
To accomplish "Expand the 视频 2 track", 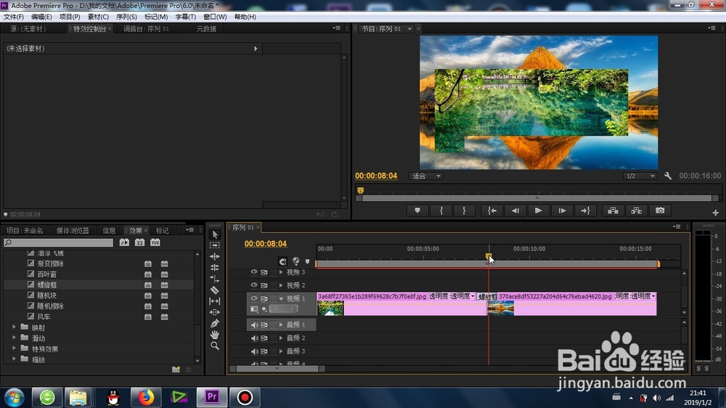I will tap(281, 285).
